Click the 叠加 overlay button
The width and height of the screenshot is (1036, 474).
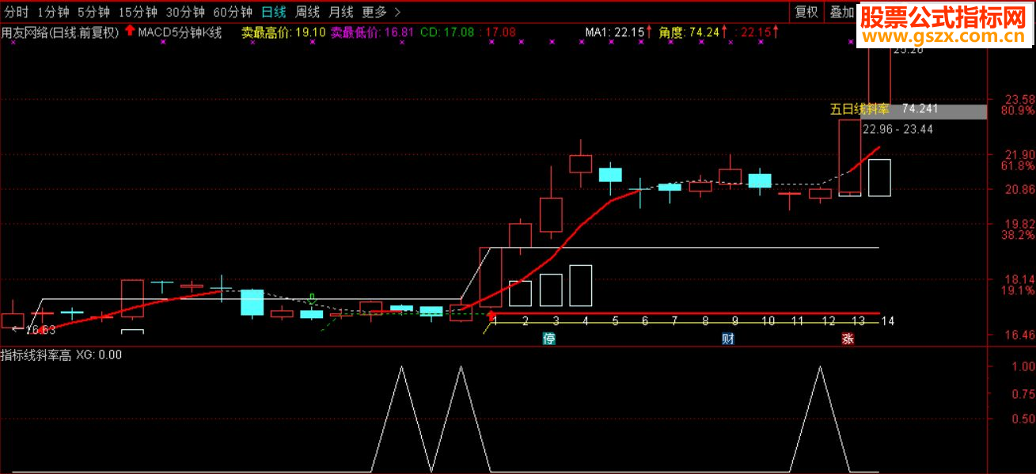pyautogui.click(x=841, y=12)
